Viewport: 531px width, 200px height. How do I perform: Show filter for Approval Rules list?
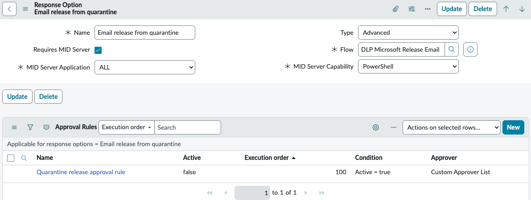30,127
